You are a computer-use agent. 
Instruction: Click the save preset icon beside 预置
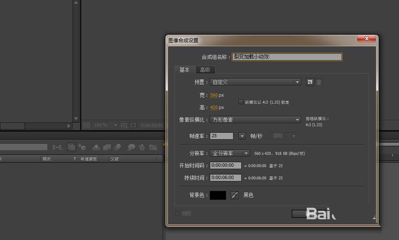click(x=310, y=82)
